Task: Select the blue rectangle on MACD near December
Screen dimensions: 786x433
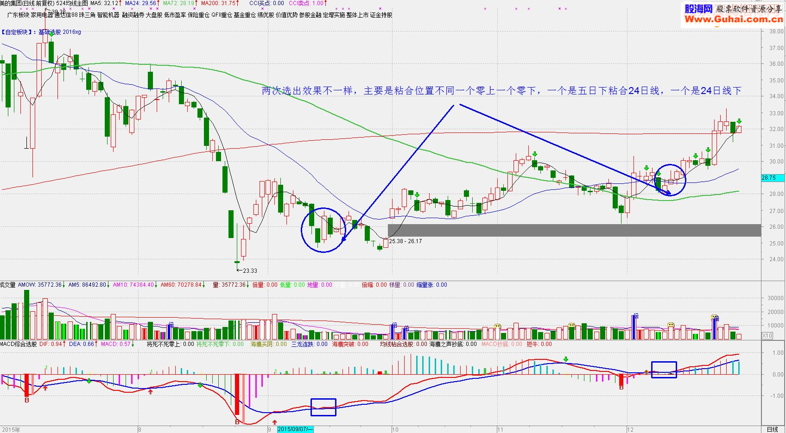Action: click(x=664, y=370)
